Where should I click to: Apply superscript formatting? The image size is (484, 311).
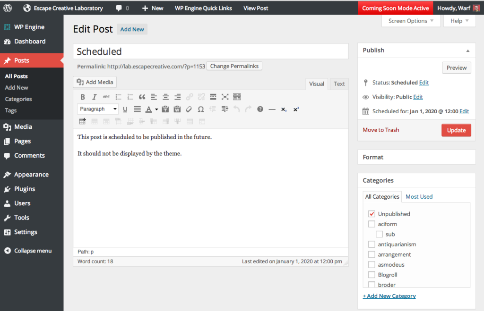[x=295, y=109]
